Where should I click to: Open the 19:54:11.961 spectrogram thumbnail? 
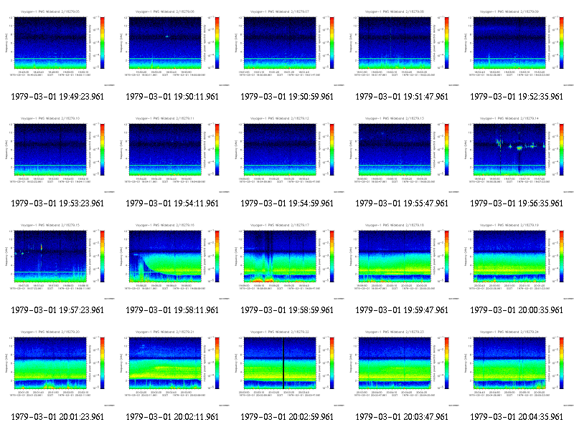(x=172, y=153)
